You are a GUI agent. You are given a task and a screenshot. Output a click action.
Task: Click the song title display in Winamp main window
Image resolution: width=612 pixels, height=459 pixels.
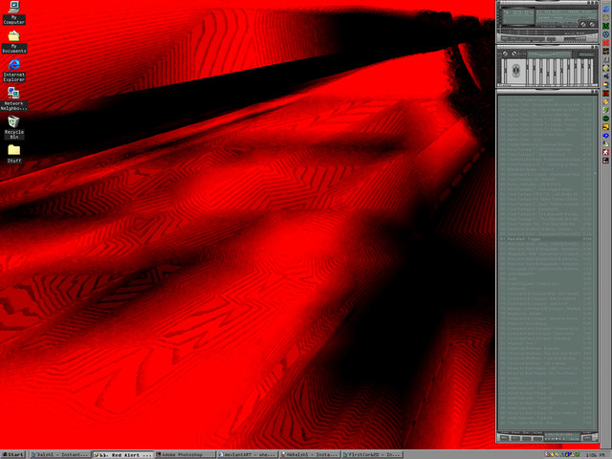pos(566,12)
